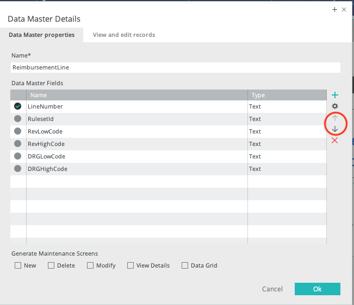The width and height of the screenshot is (354, 305).
Task: Switch to View and edit records tab
Action: click(124, 35)
